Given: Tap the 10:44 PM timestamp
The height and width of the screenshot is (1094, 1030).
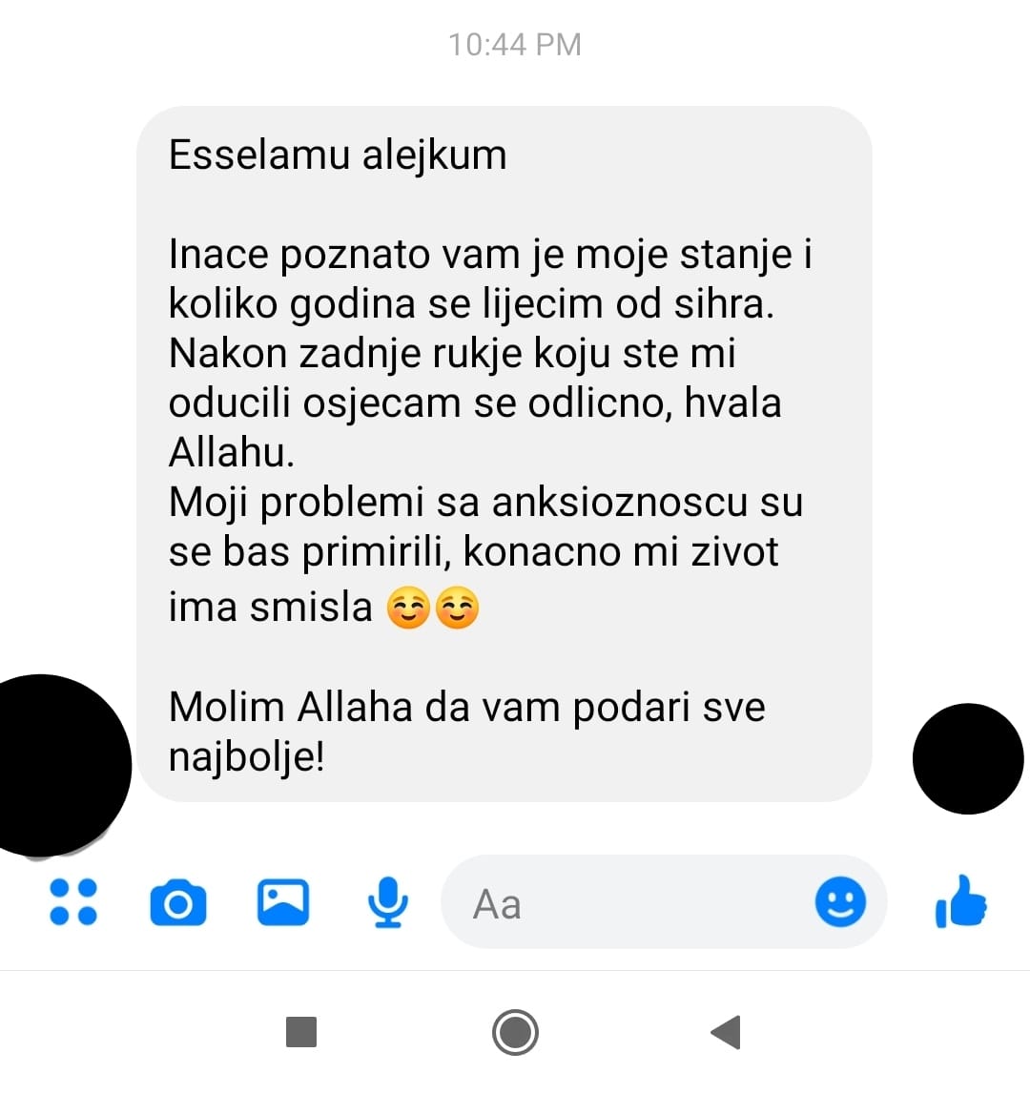Looking at the screenshot, I should click(x=515, y=45).
